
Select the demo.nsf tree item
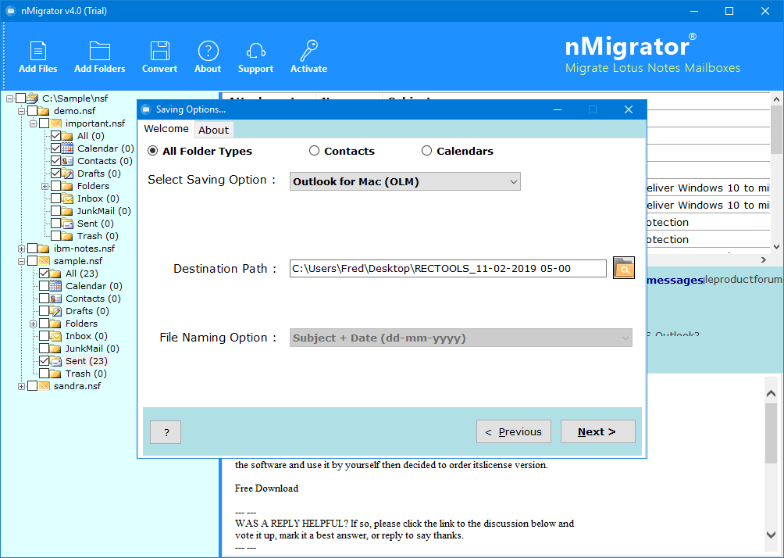[x=74, y=111]
